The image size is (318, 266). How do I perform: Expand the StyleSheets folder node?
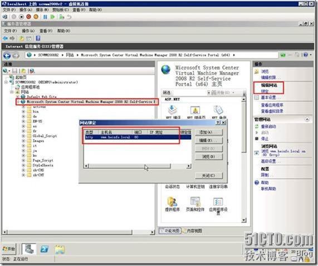pyautogui.click(x=23, y=165)
